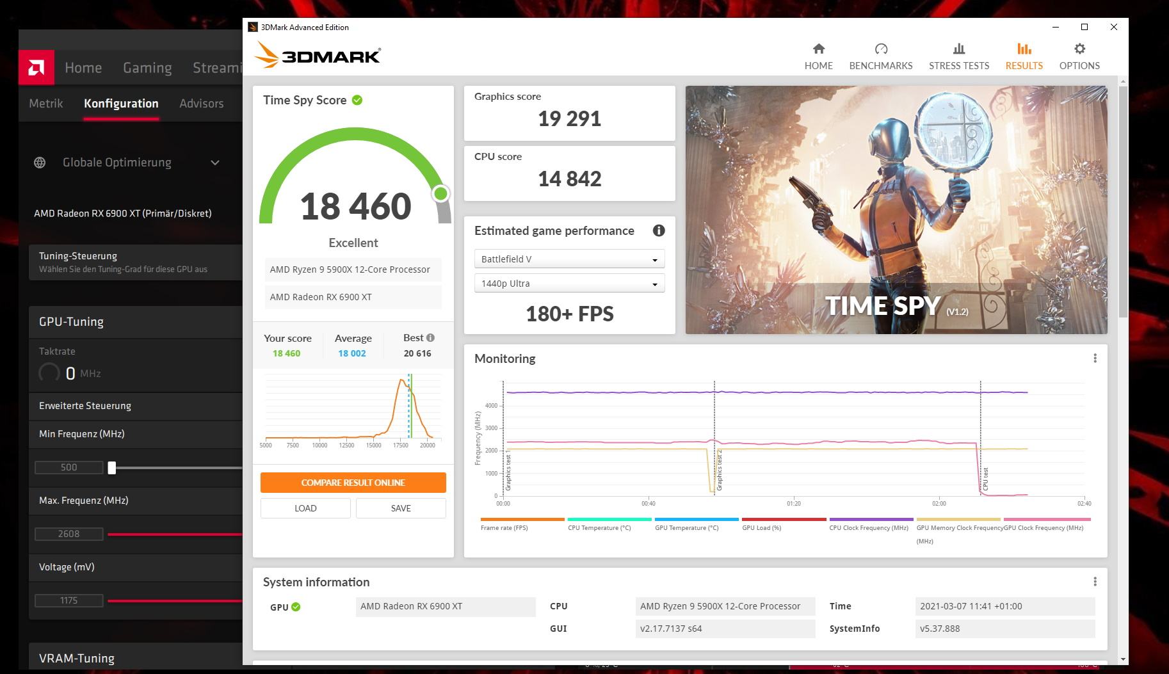Toggle Frame rate (FPS) legend item
This screenshot has width=1169, height=674.
522,524
